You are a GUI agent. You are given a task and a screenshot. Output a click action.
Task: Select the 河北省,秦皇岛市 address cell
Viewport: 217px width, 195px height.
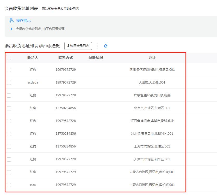(x=152, y=134)
